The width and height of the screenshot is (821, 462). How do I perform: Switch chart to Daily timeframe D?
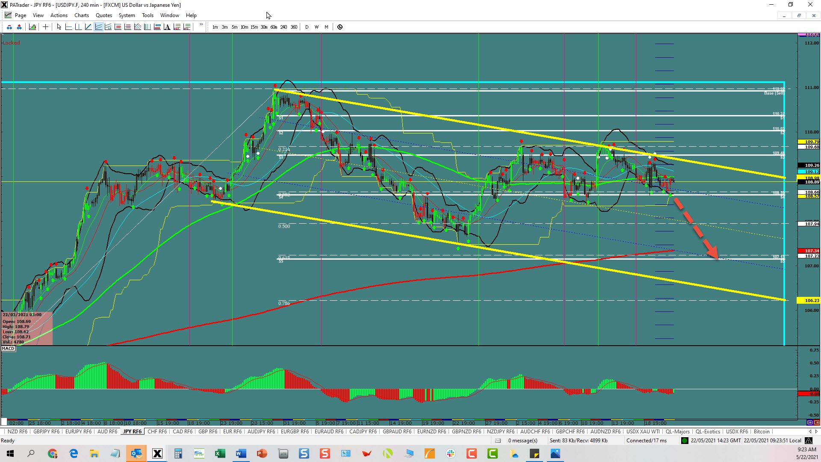[307, 27]
